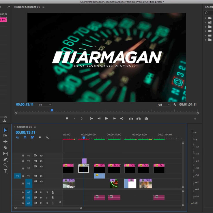The width and height of the screenshot is (213, 213).
Task: Click the Lift button
Action: point(131,118)
